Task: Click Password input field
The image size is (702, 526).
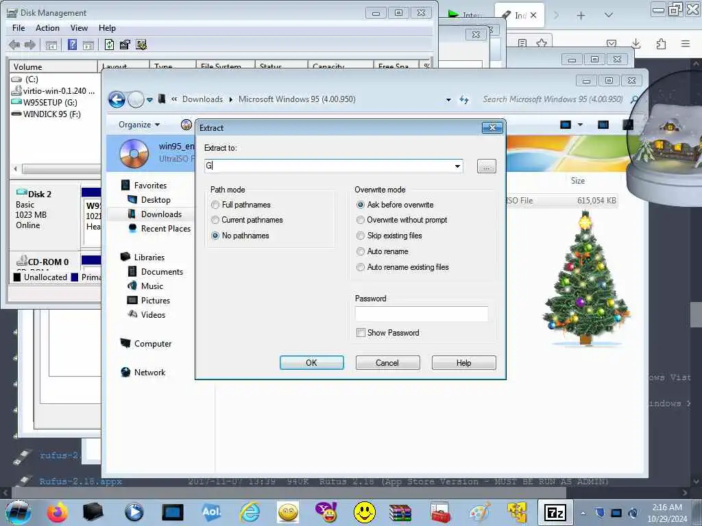Action: click(x=422, y=314)
